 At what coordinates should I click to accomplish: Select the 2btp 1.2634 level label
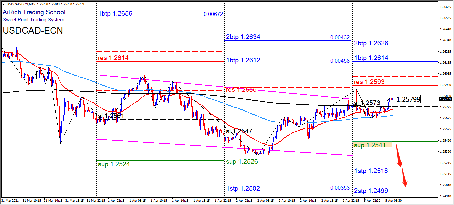(243, 37)
